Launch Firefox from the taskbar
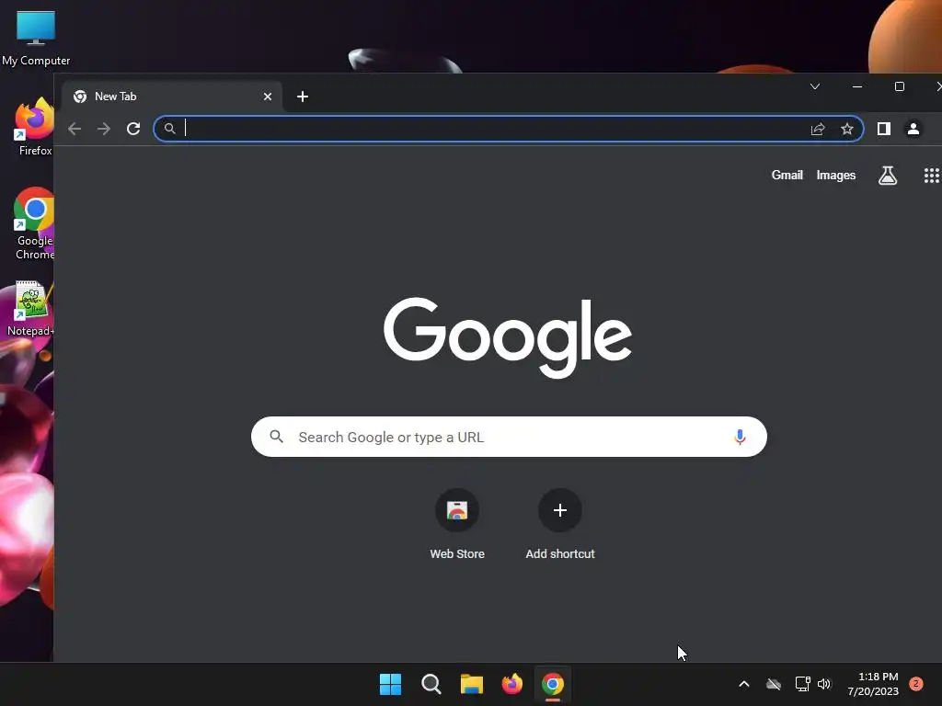 [x=511, y=684]
